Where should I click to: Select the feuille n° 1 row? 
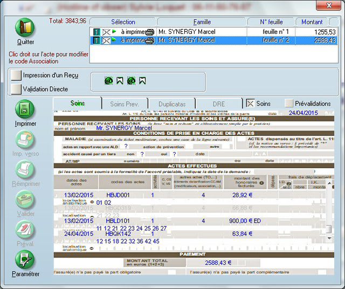click(x=216, y=32)
